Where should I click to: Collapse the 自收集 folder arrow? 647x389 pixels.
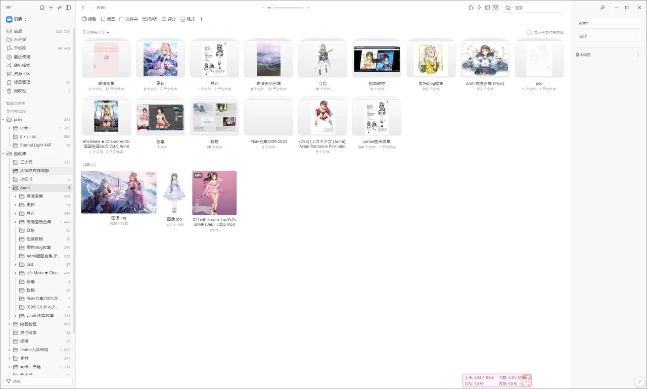tap(3, 154)
